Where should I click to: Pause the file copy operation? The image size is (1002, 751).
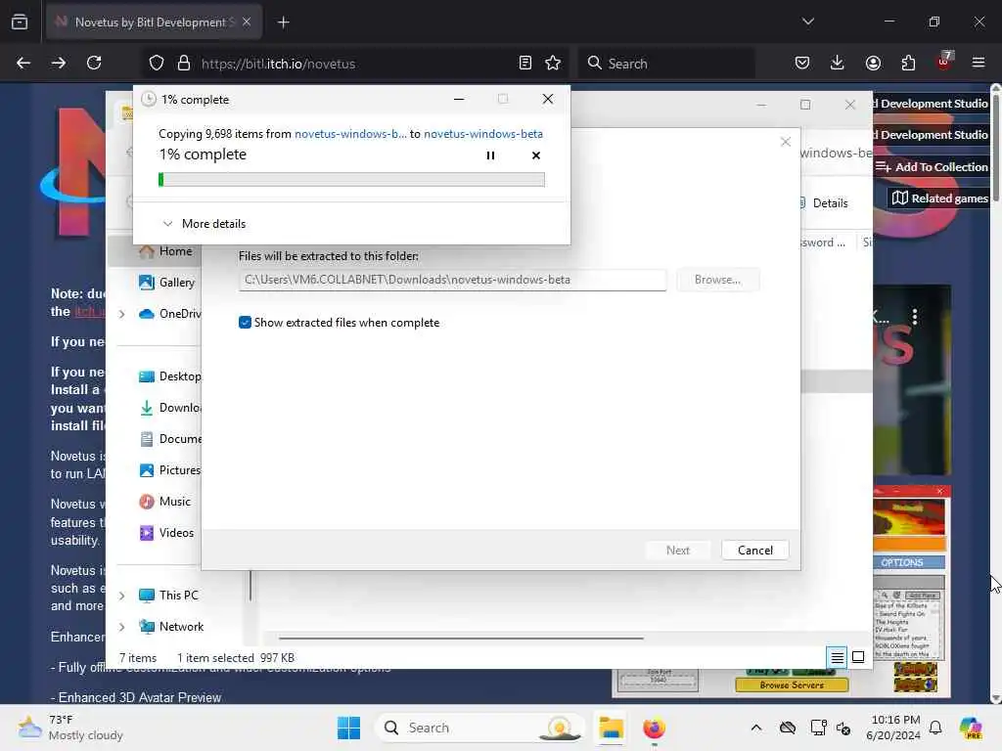pos(490,155)
